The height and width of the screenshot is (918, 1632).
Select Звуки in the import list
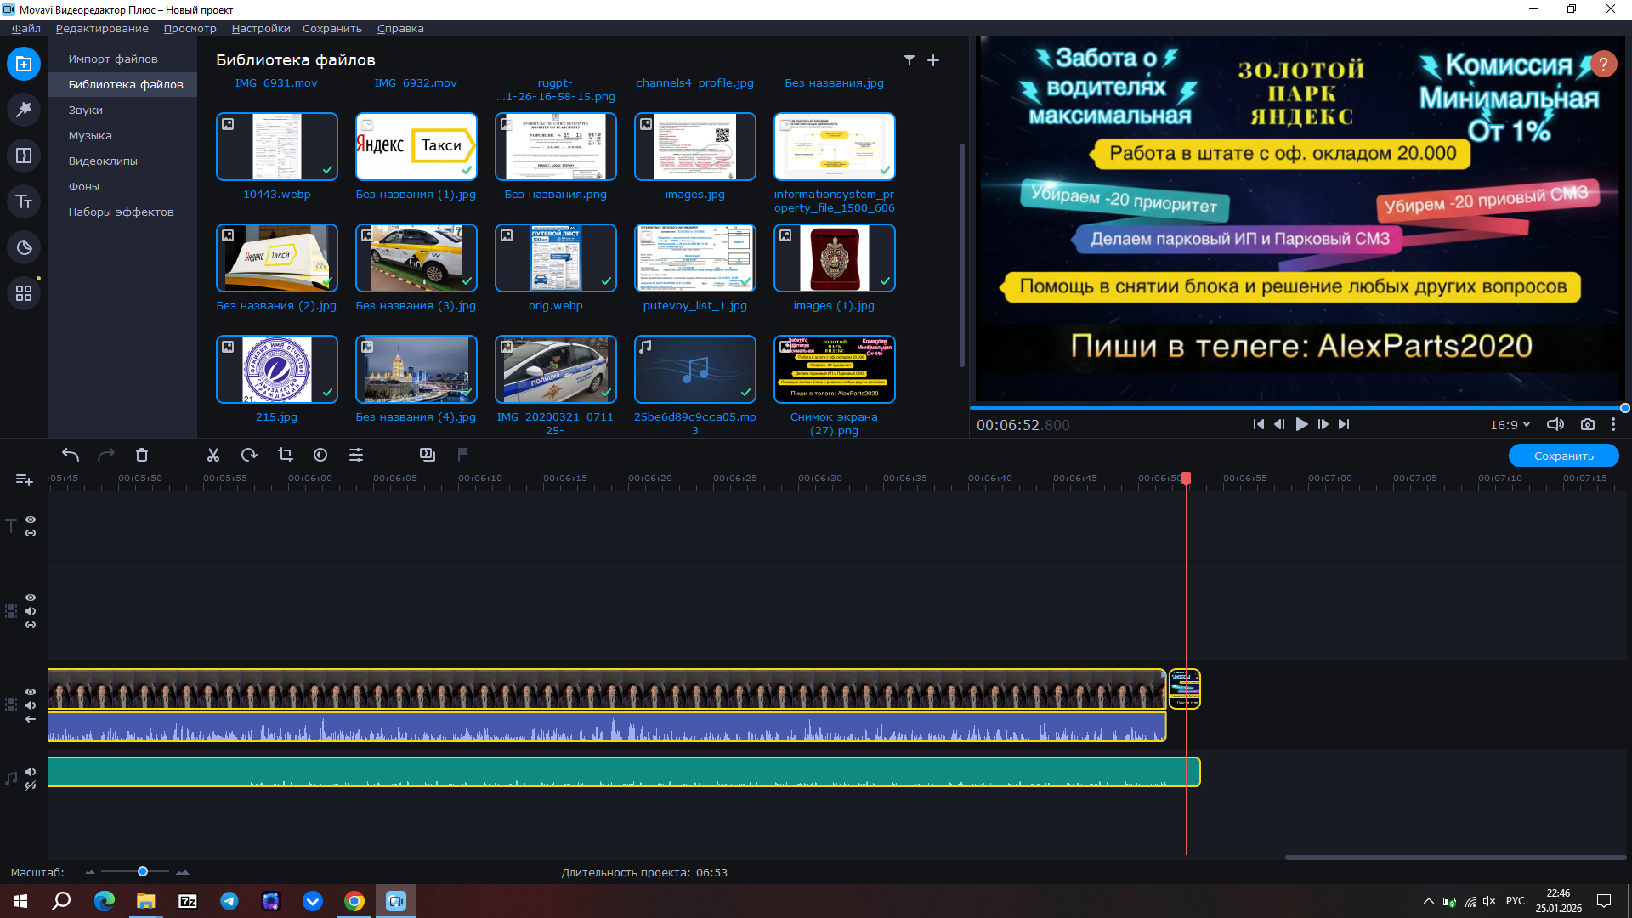tap(86, 110)
